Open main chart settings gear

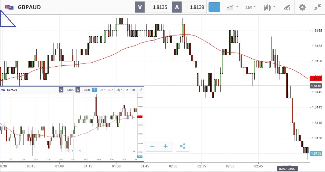[x=302, y=7]
